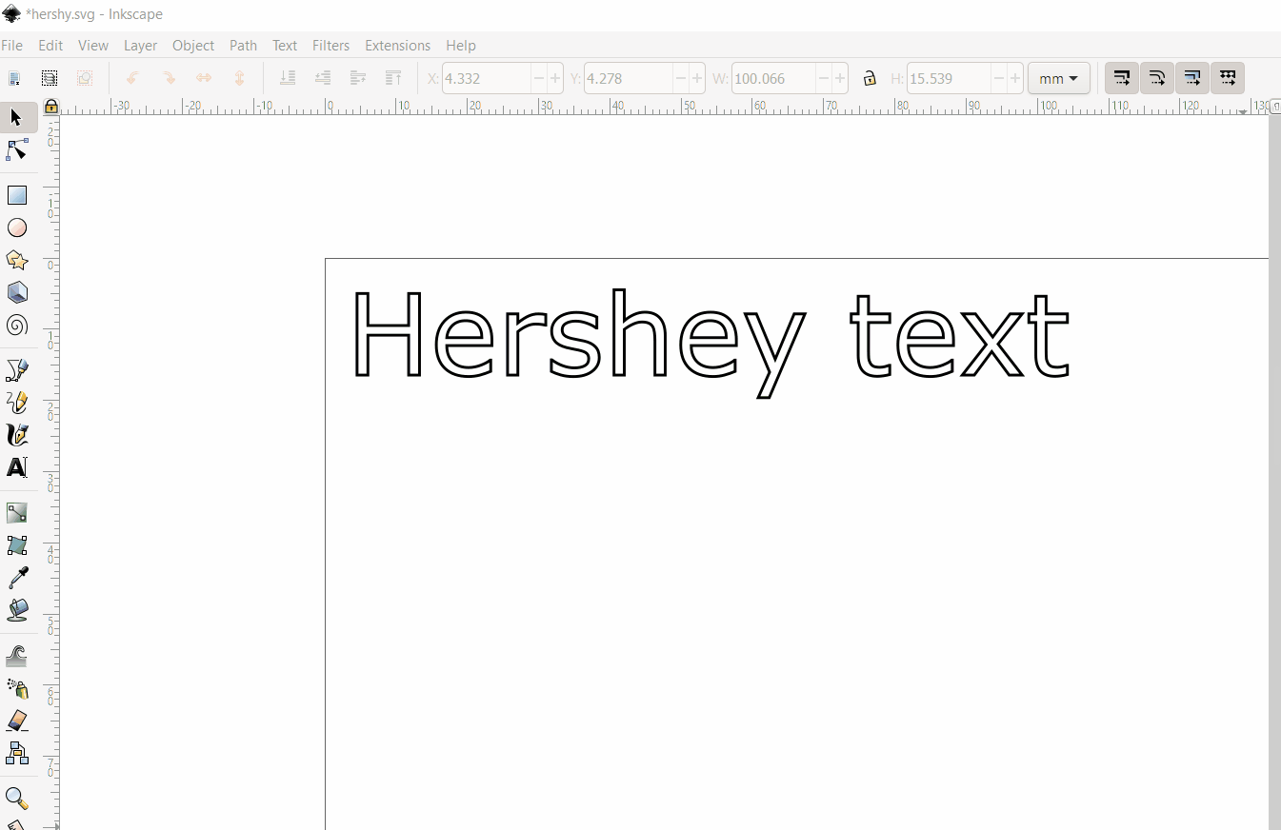
Task: Click the "Hershey text" object on canvas
Action: pyautogui.click(x=711, y=343)
